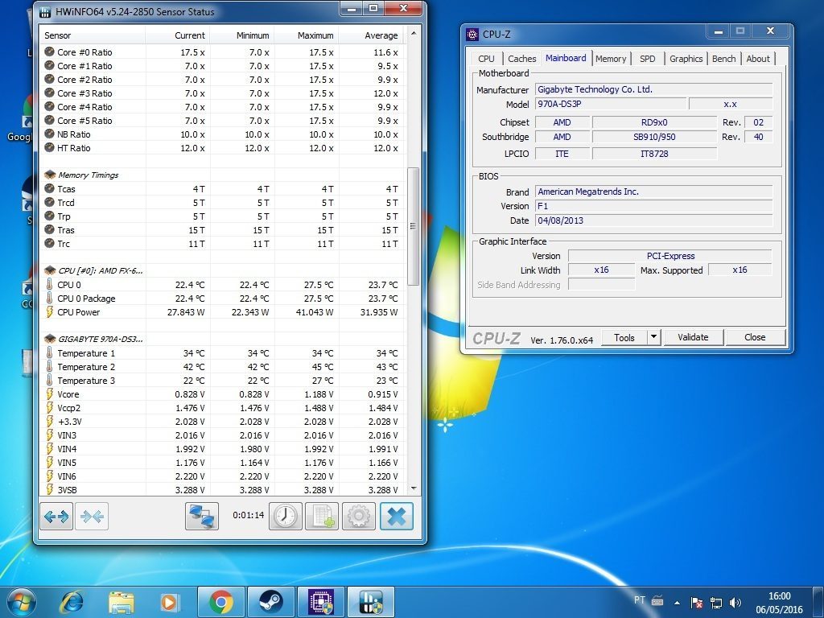This screenshot has height=618, width=824.
Task: Switch to the Caches tab
Action: (521, 59)
